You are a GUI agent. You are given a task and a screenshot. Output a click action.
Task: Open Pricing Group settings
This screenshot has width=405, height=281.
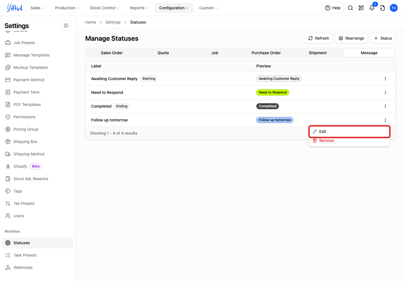click(x=38, y=129)
